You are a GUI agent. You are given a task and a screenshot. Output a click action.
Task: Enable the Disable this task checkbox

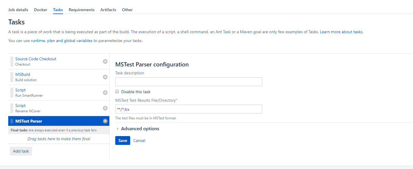click(117, 92)
